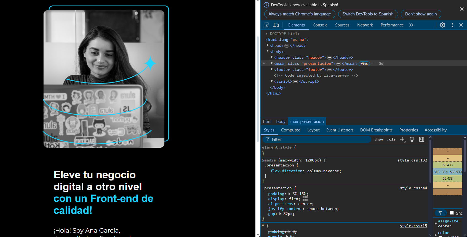Image resolution: width=467 pixels, height=237 pixels.
Task: Open DevTools settings gear
Action: point(442,25)
